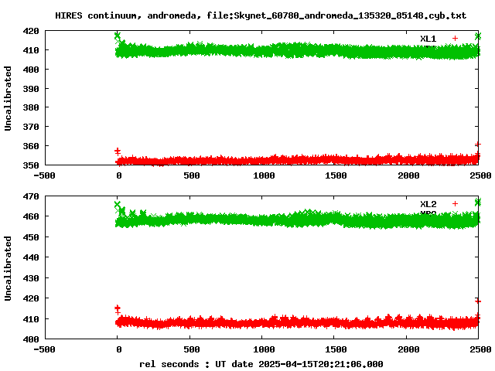Select the y-axis tick value 370
Screen dimensions: 495x371
pyautogui.click(x=31, y=127)
